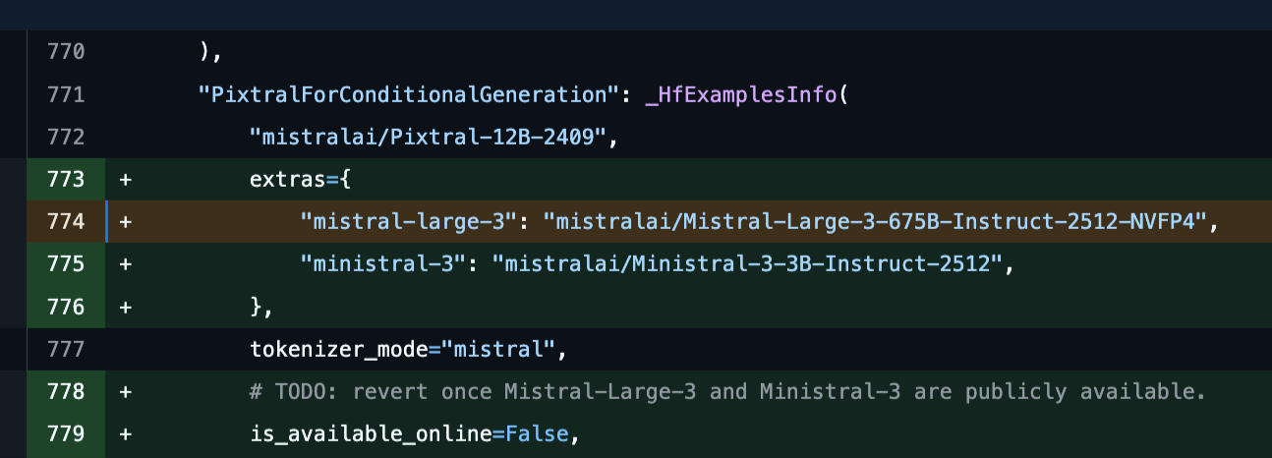Click line number 772 in gutter
1272x458 pixels.
(66, 137)
